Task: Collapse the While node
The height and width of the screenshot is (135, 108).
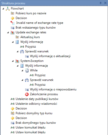Action: click(22, 71)
